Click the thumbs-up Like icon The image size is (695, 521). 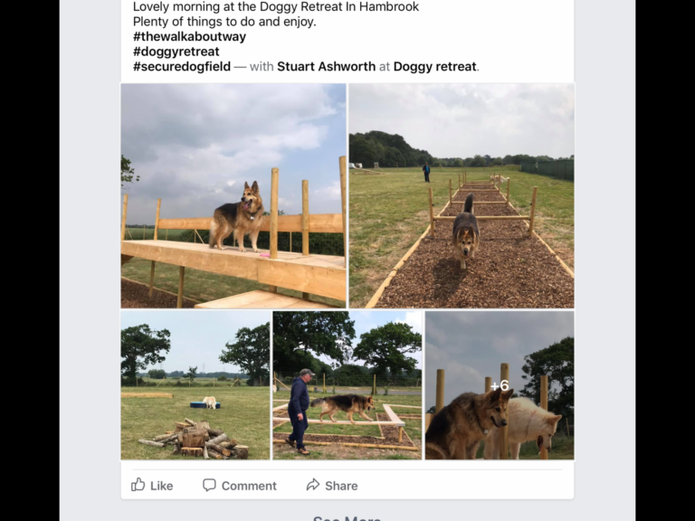click(x=138, y=485)
